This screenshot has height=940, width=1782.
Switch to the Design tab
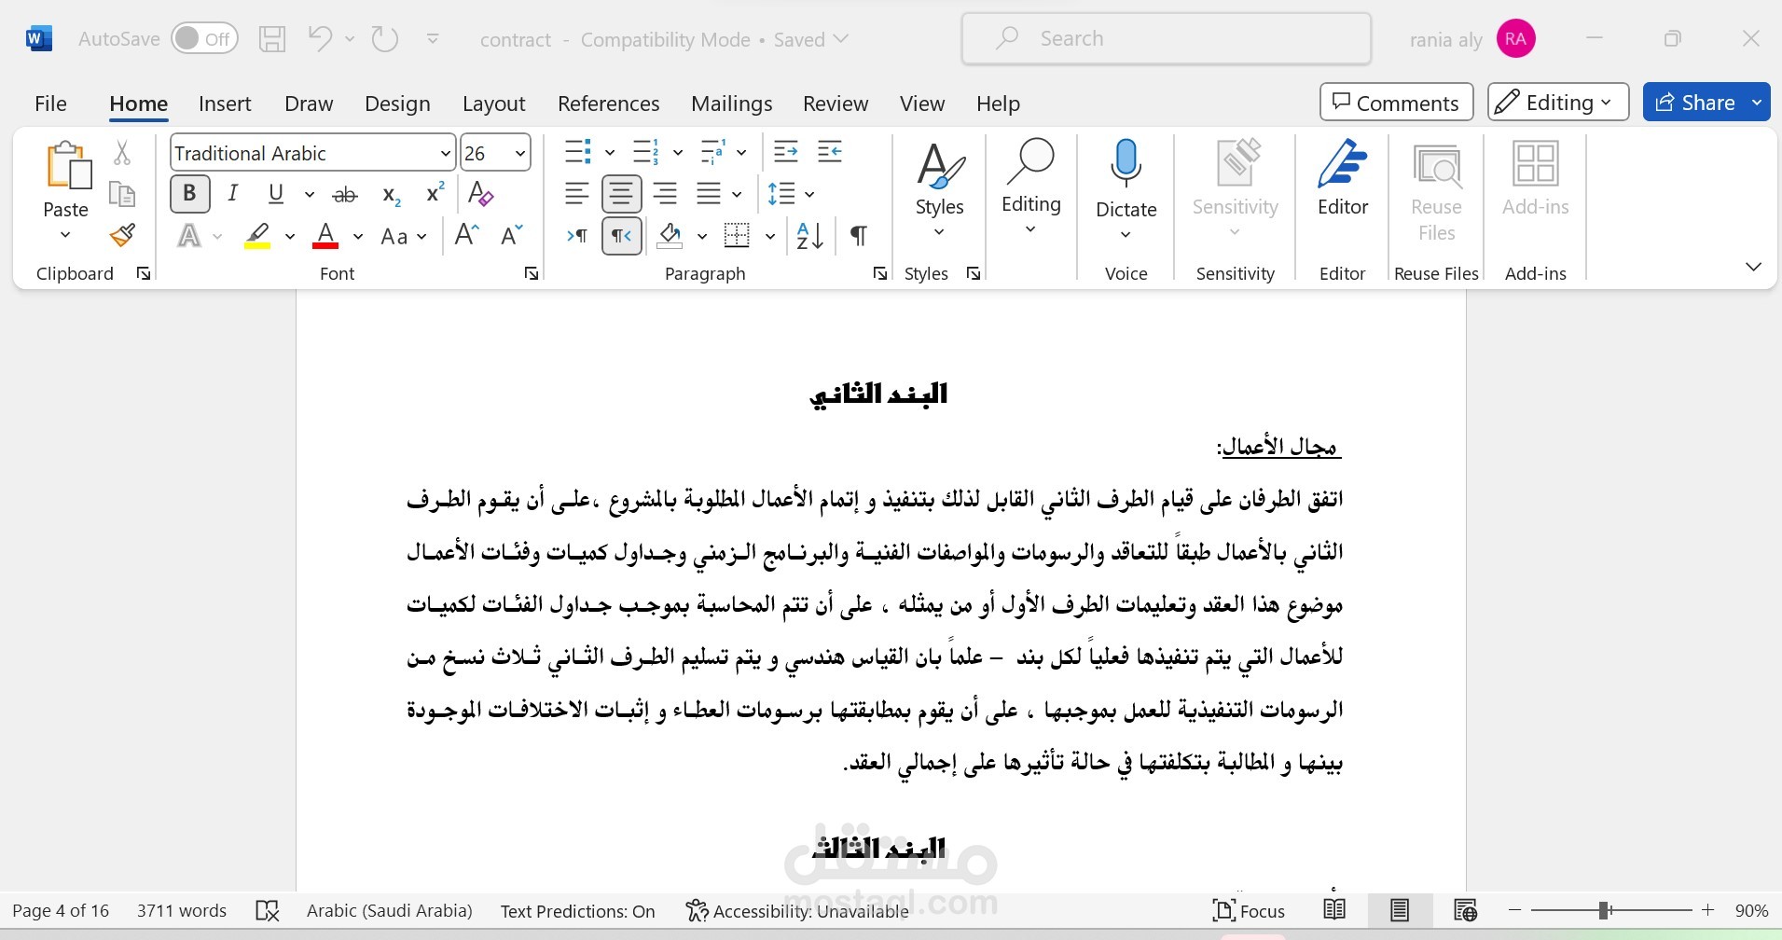click(397, 104)
